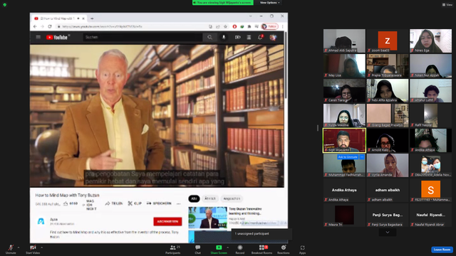Select the zoom baa03 participant tile
Viewport: 456px width, 256px height.
(x=388, y=41)
